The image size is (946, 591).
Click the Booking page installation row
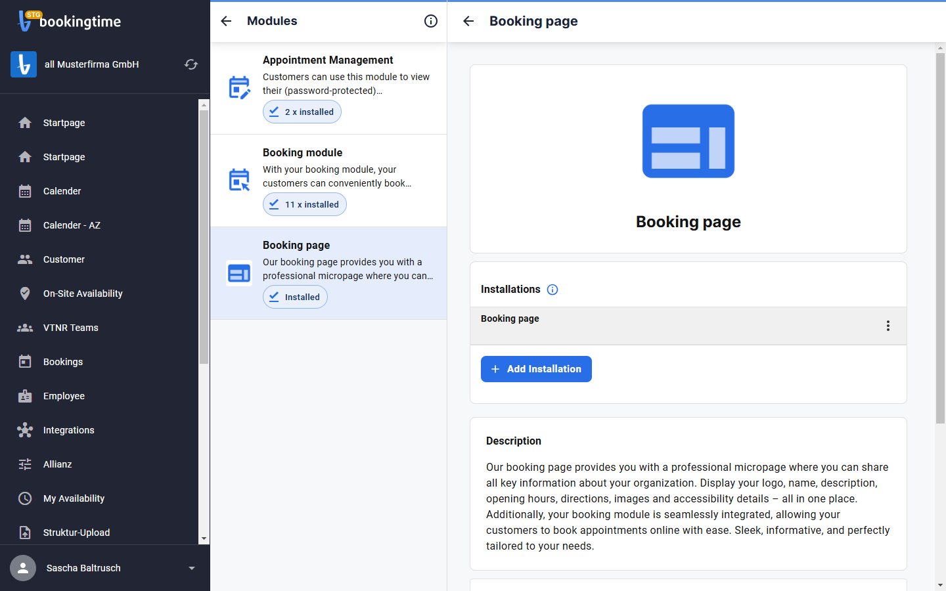pos(688,326)
